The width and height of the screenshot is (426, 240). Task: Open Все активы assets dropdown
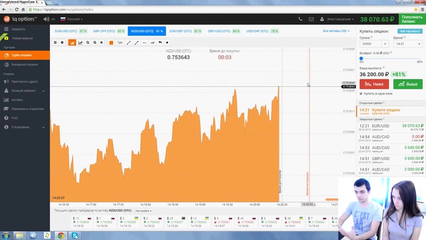(336, 31)
